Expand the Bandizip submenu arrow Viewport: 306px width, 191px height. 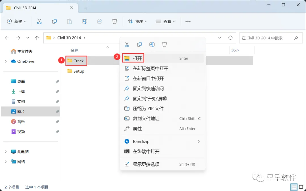(199, 141)
